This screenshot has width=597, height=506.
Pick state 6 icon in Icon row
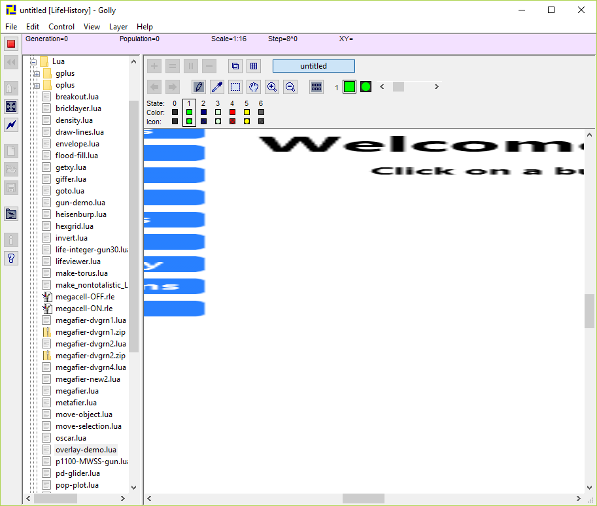tap(261, 122)
